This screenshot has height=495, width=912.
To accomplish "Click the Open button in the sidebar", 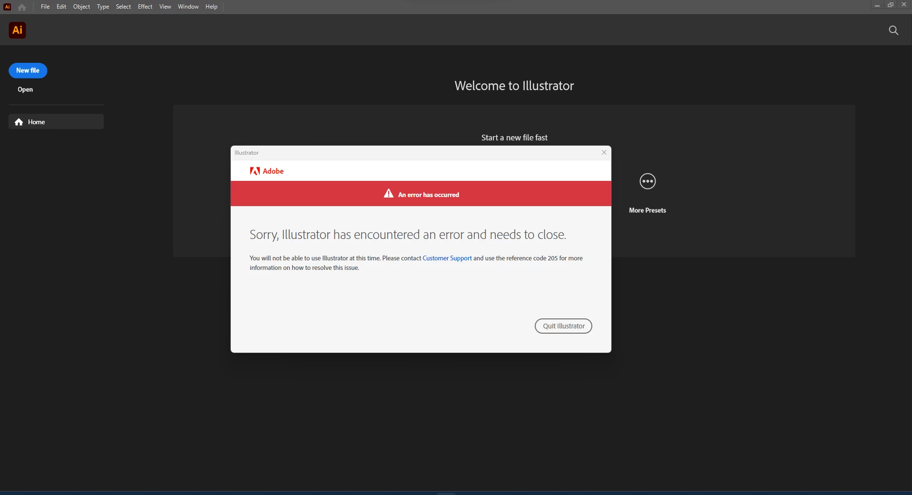I will 25,89.
